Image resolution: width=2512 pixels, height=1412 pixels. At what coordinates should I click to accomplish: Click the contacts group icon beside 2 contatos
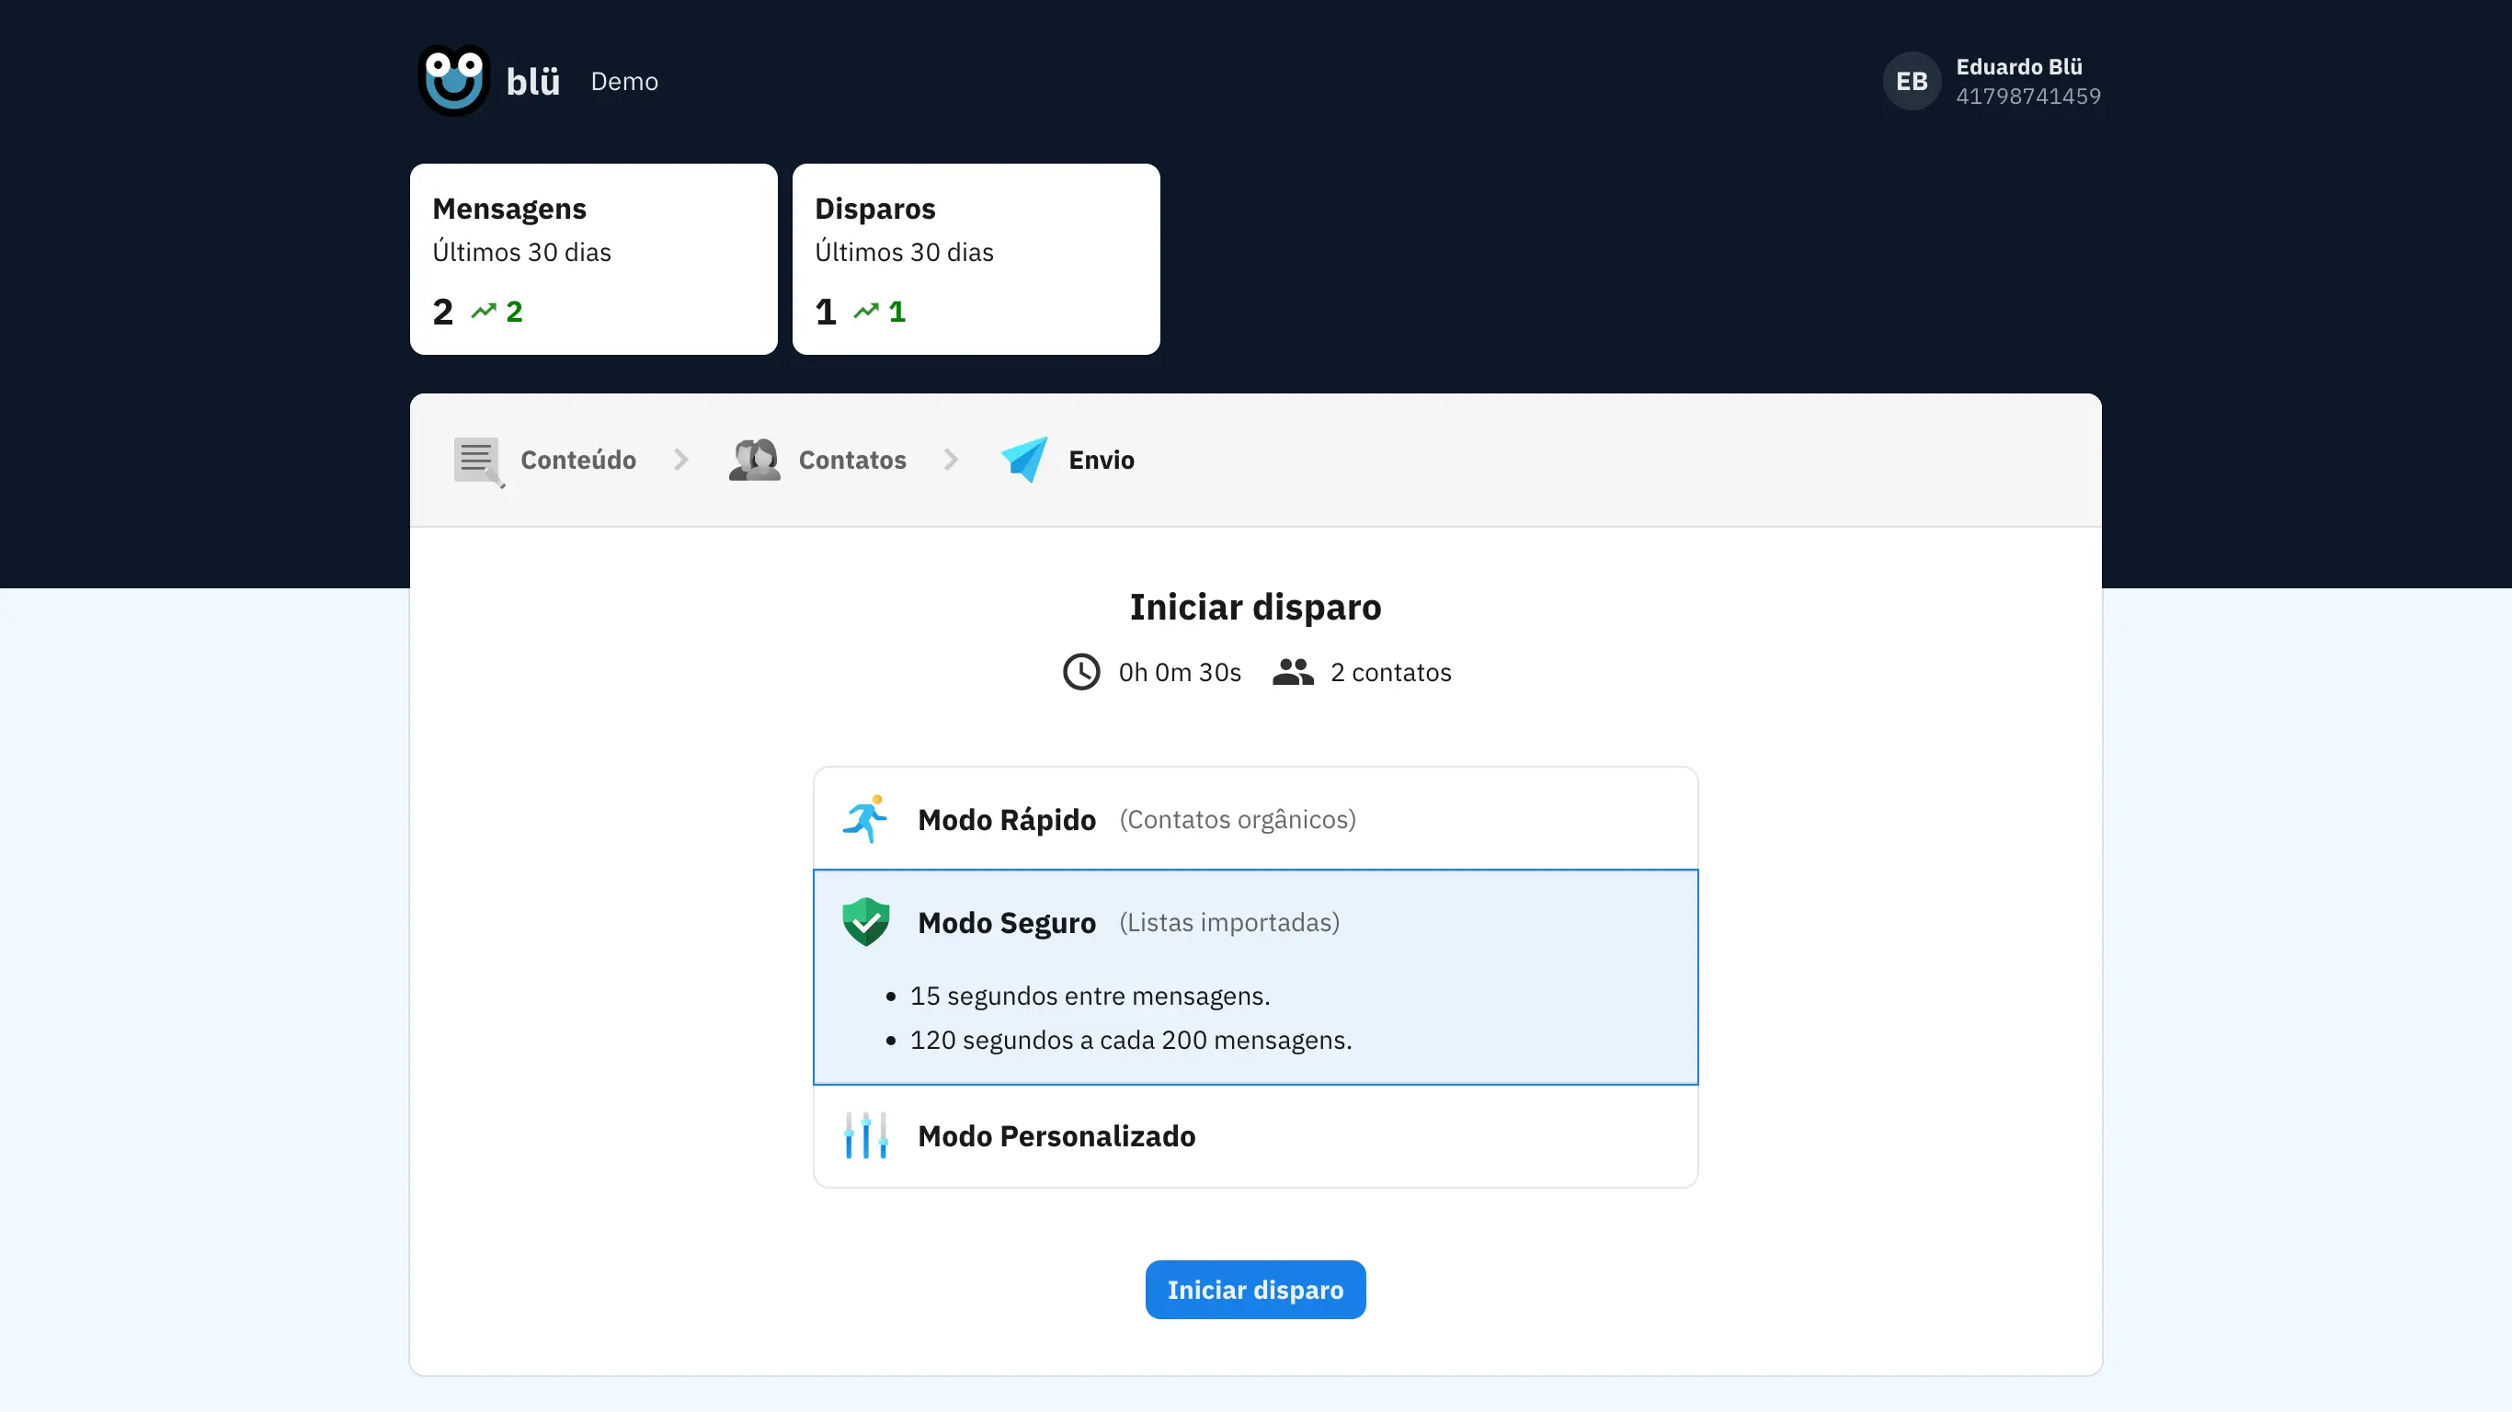(x=1293, y=672)
